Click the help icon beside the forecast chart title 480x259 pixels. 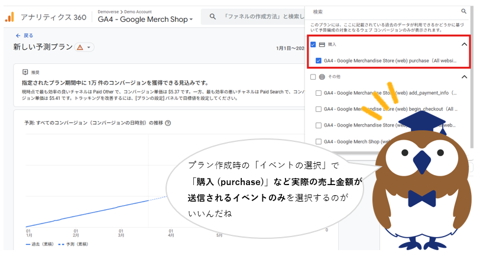coord(168,123)
